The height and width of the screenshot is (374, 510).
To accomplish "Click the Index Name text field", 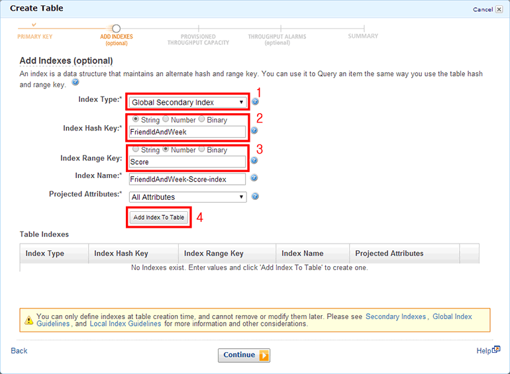I will [x=187, y=179].
